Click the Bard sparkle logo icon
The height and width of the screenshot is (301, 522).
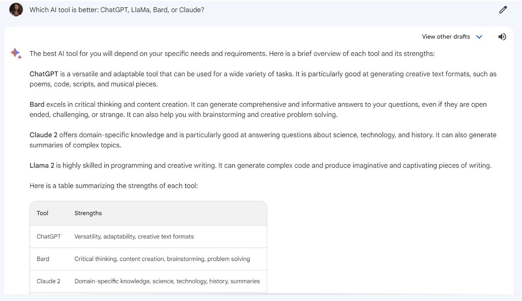(x=16, y=53)
